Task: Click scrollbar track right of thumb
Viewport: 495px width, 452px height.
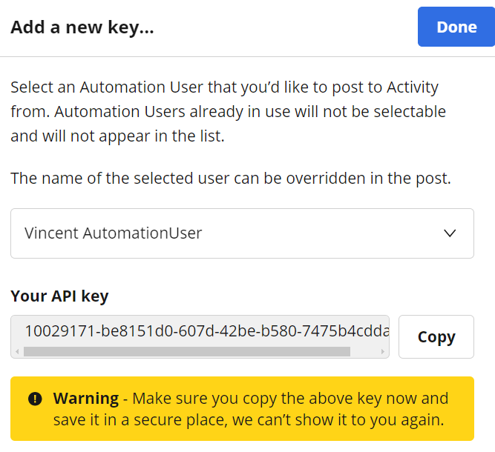Action: click(364, 351)
